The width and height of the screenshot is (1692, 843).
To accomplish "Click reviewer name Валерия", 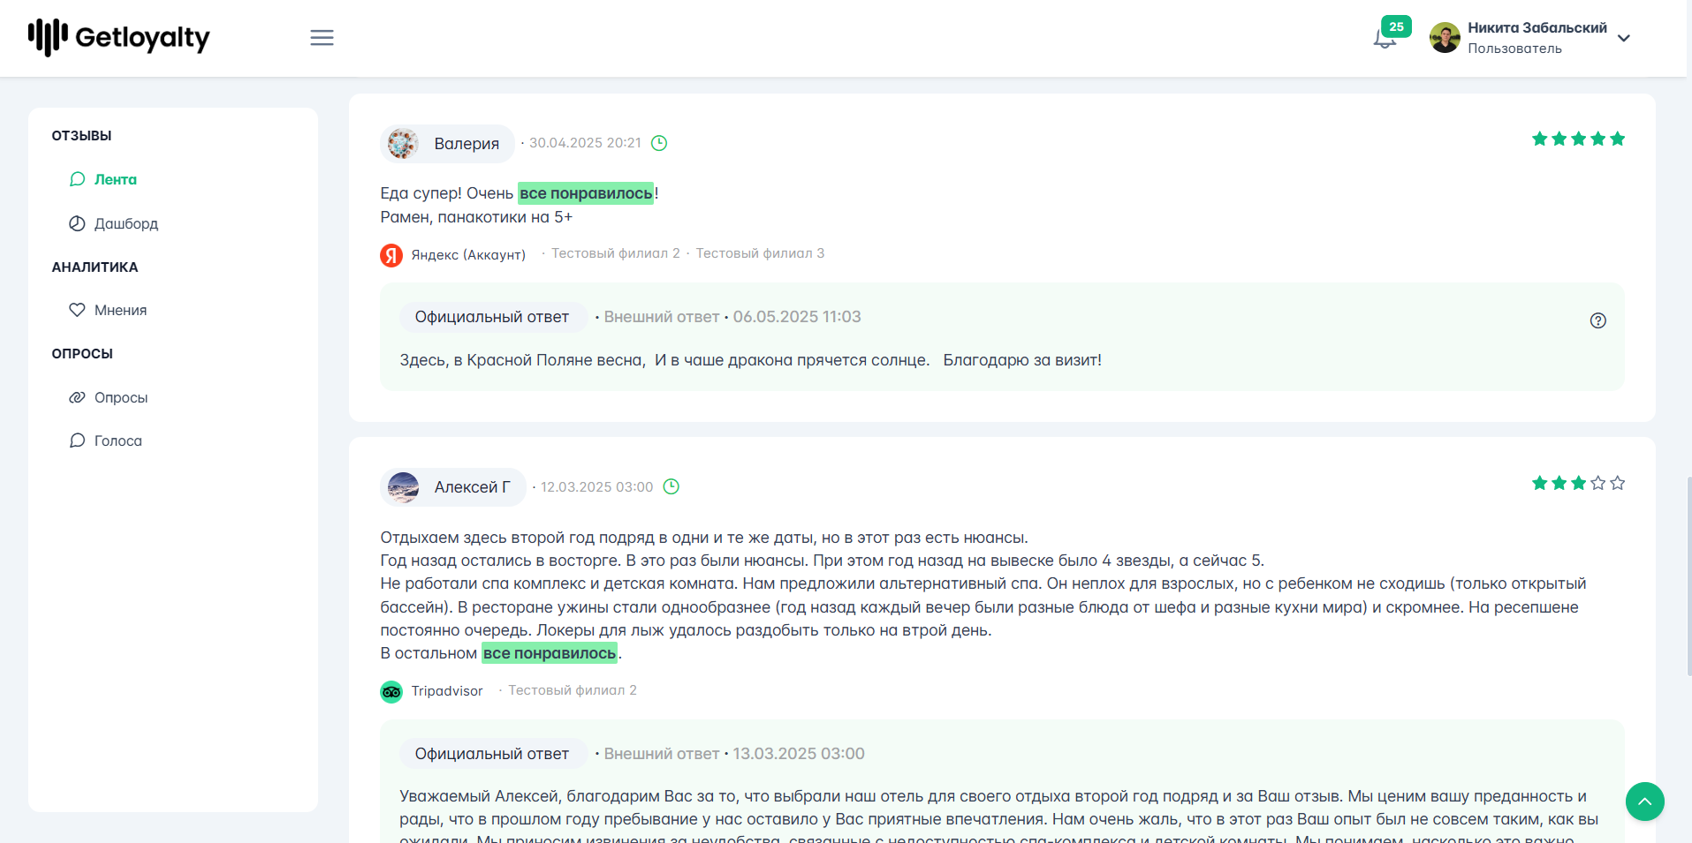I will [x=467, y=144].
